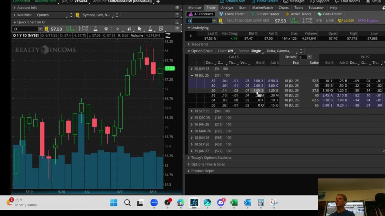Expand Today's Options Statistics section
385x216 pixels.
tap(189, 157)
